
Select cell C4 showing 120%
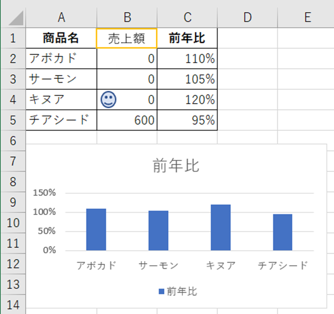click(x=187, y=100)
